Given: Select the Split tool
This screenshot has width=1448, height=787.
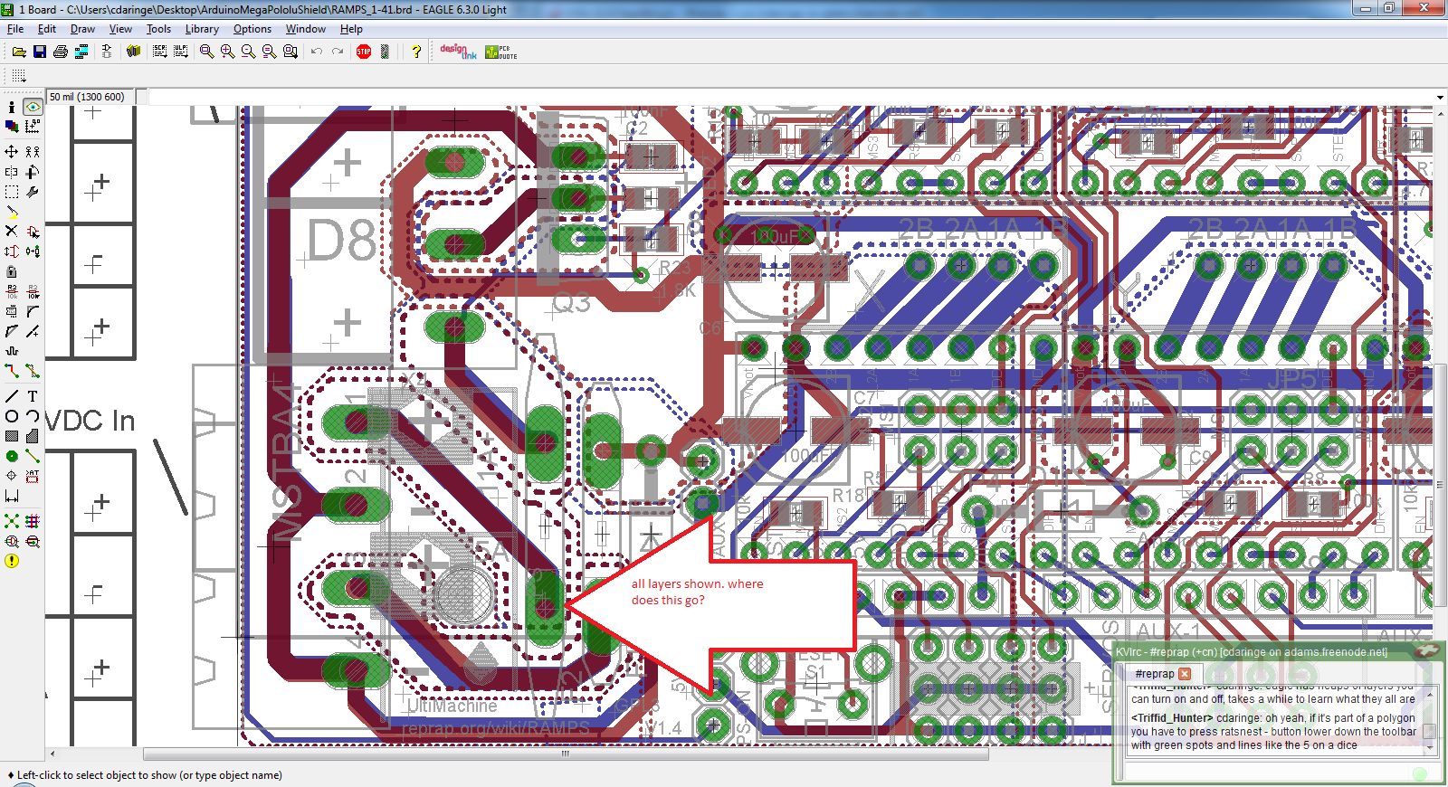Looking at the screenshot, I should (x=12, y=331).
